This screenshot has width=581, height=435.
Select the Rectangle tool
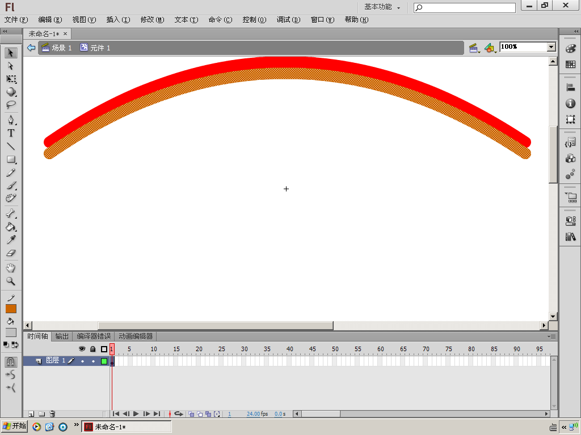(11, 159)
